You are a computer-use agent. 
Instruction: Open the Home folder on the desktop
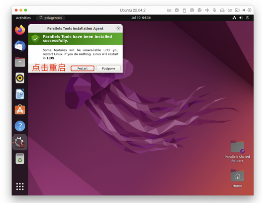tap(237, 178)
